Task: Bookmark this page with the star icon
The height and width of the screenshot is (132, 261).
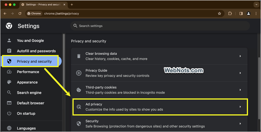Action: click(x=219, y=14)
